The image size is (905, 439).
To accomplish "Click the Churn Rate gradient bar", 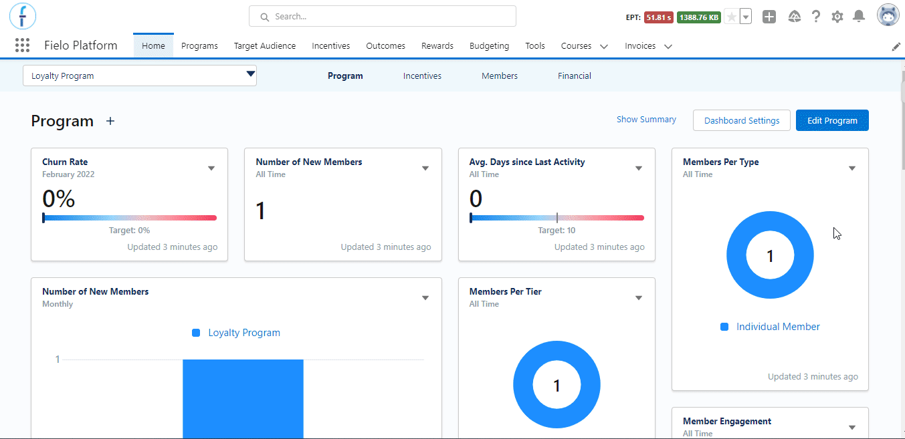I will (130, 218).
